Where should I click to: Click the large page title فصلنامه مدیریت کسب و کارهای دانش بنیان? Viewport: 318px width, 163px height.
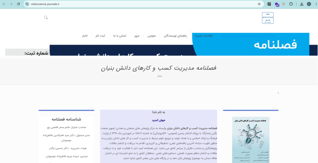(159, 68)
